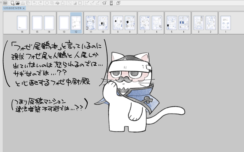Select page 4 thumbnail
The image size is (244, 152).
184,23
